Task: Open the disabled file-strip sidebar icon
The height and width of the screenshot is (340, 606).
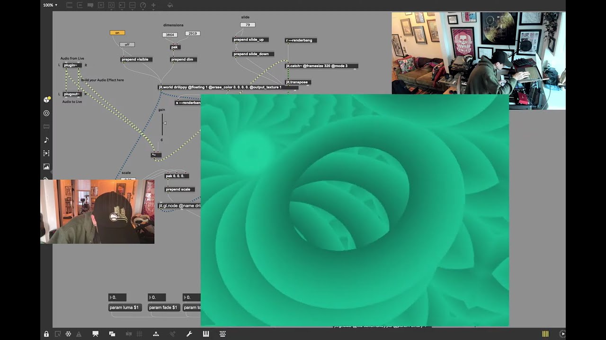Action: (x=46, y=127)
